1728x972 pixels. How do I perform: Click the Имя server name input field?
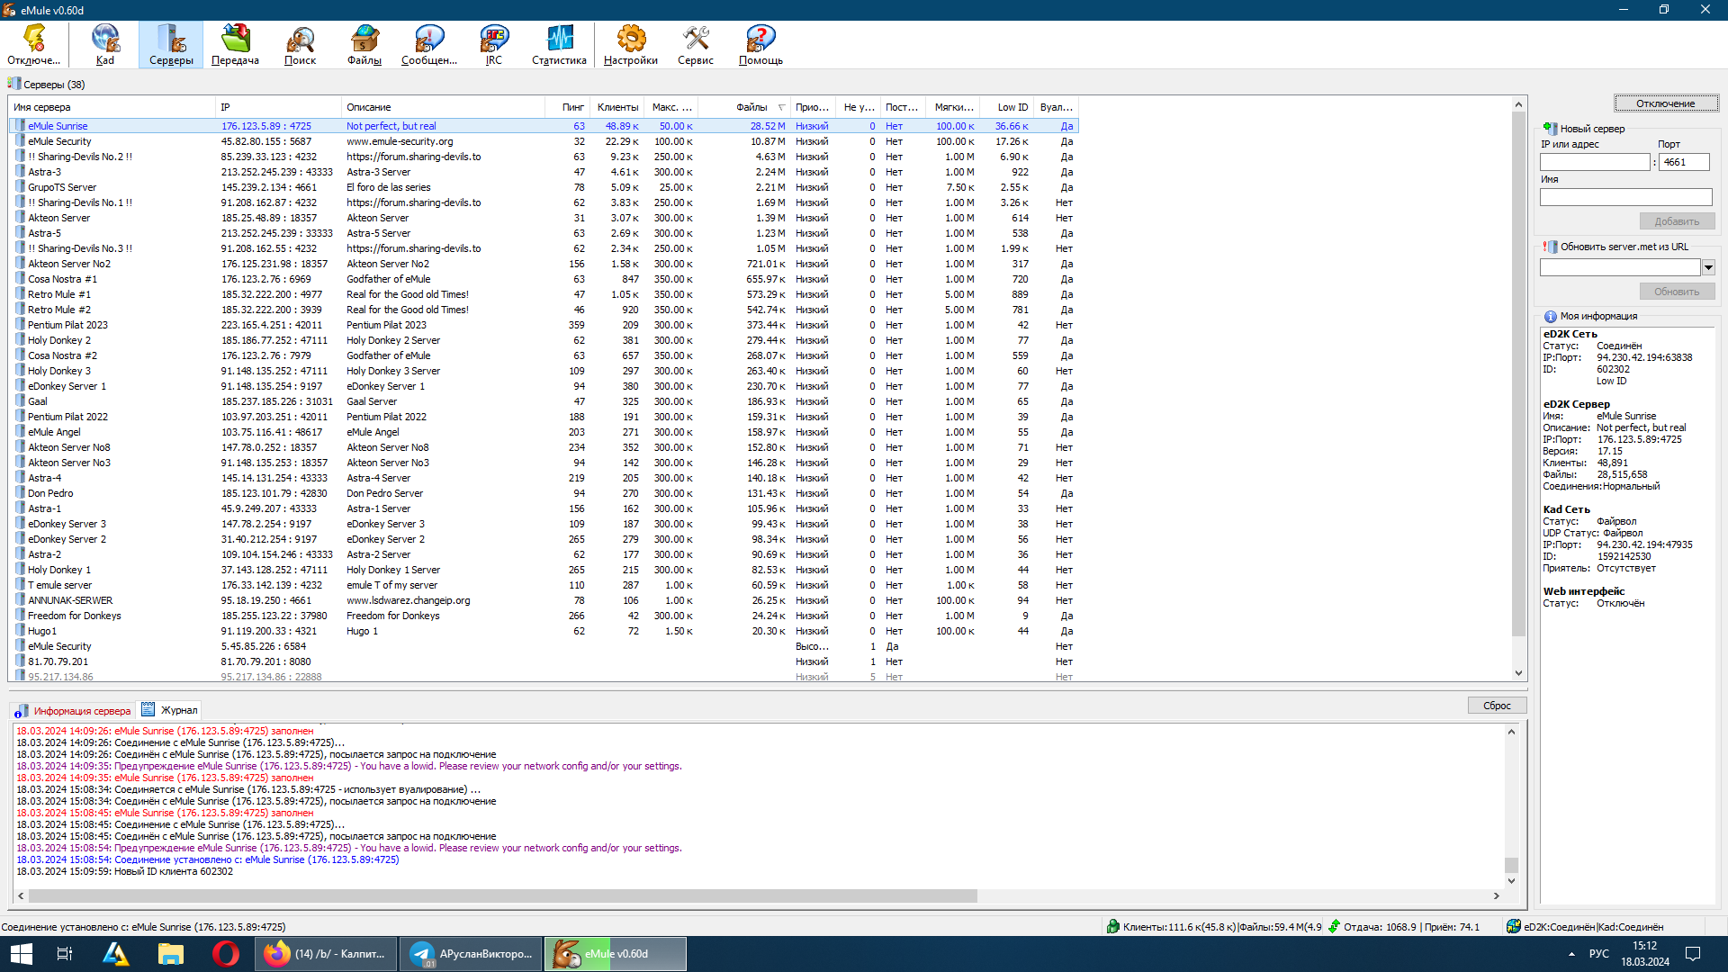(1625, 197)
